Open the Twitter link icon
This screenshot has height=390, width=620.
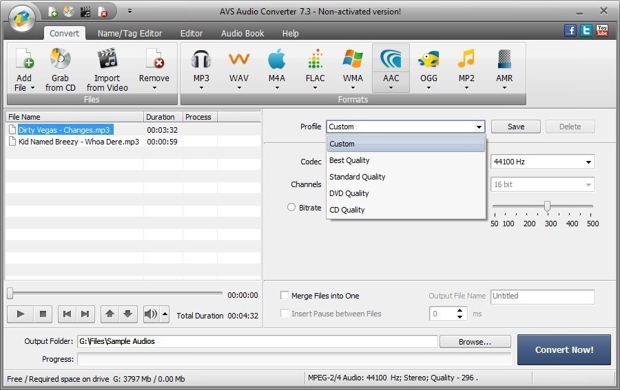[586, 30]
